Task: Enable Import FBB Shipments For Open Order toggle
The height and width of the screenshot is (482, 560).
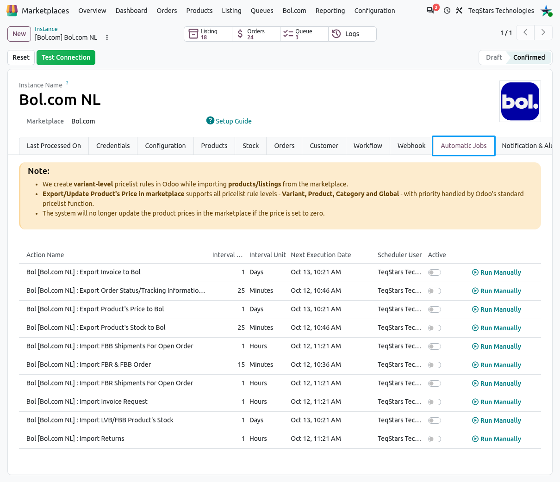Action: click(435, 346)
